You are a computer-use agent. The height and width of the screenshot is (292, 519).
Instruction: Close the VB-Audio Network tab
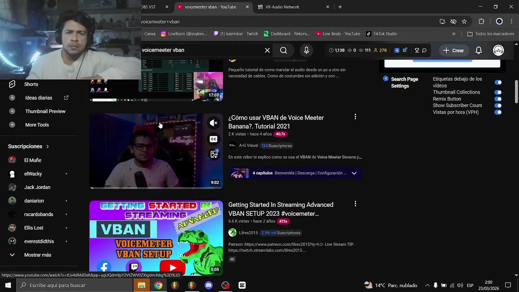pyautogui.click(x=328, y=7)
